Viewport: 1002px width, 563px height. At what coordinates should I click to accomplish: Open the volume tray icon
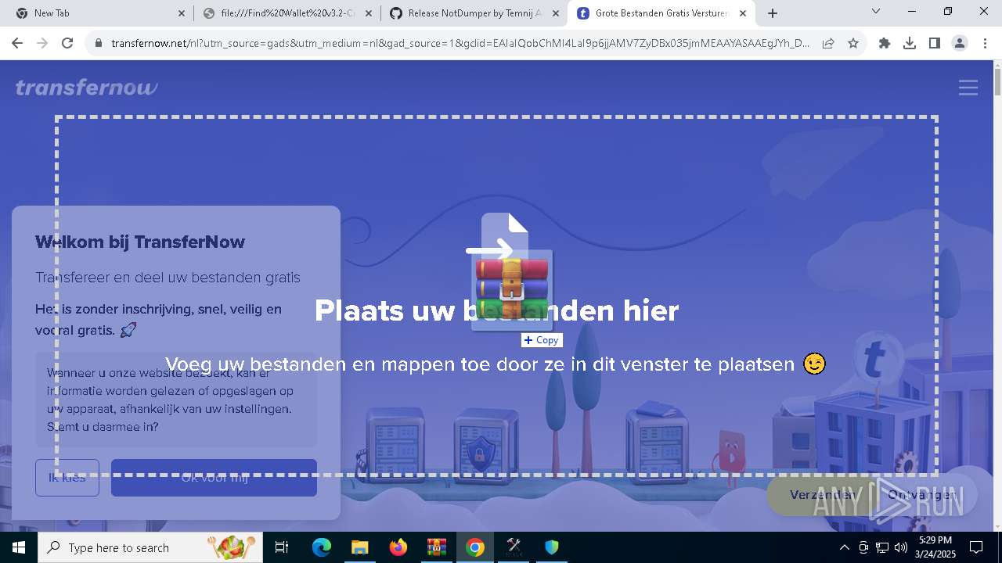pyautogui.click(x=901, y=547)
